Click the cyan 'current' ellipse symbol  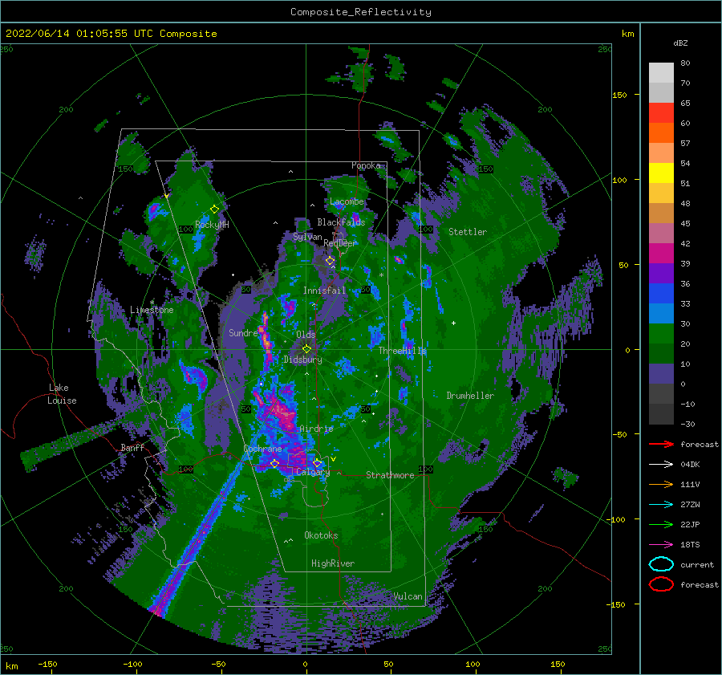click(661, 564)
